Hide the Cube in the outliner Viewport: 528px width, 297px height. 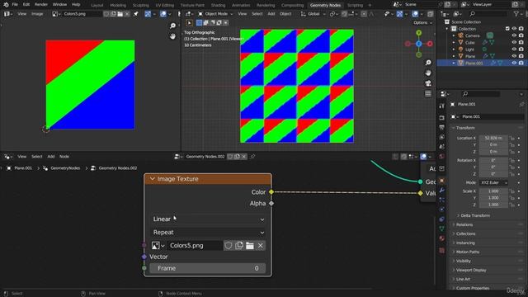(514, 42)
